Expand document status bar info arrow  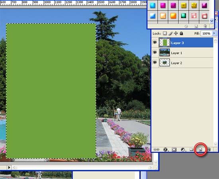tap(9, 167)
